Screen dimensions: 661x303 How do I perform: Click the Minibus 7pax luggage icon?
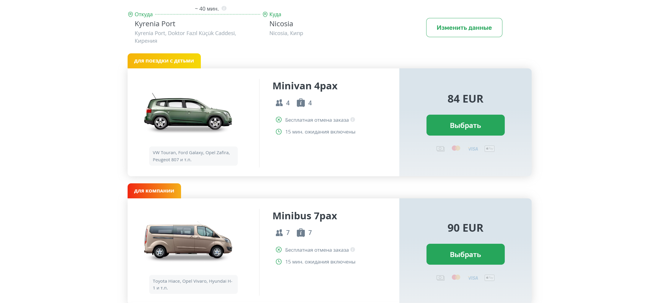pos(301,233)
